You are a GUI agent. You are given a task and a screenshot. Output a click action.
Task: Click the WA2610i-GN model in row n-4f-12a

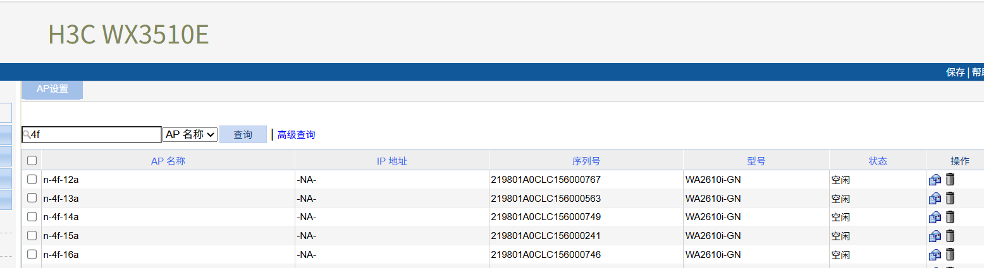(713, 180)
